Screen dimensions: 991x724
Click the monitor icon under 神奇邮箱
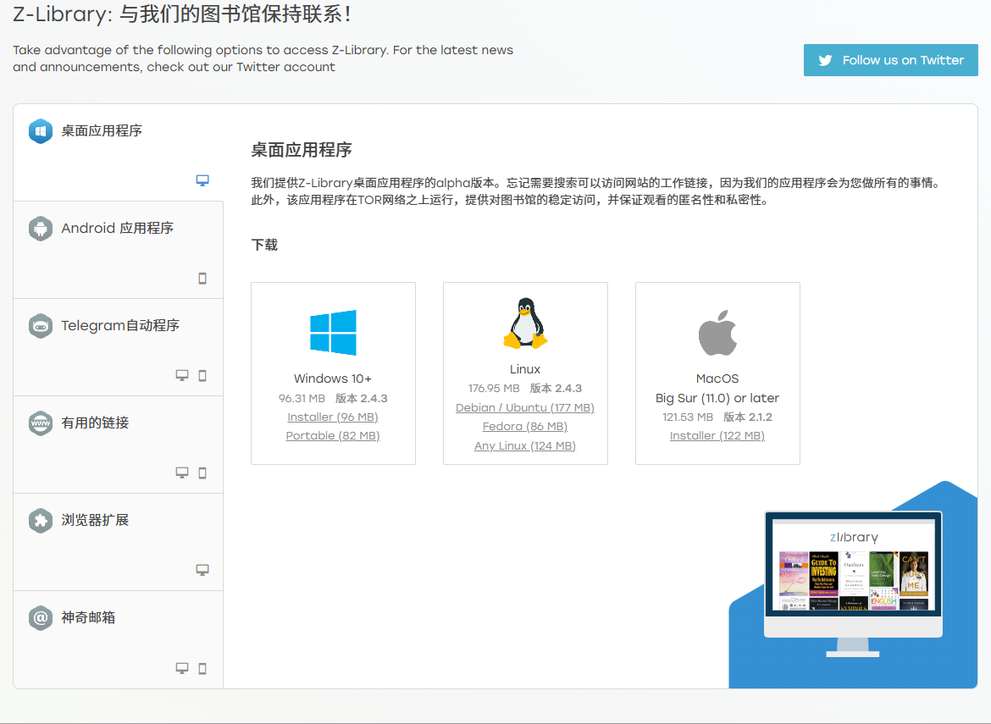182,668
